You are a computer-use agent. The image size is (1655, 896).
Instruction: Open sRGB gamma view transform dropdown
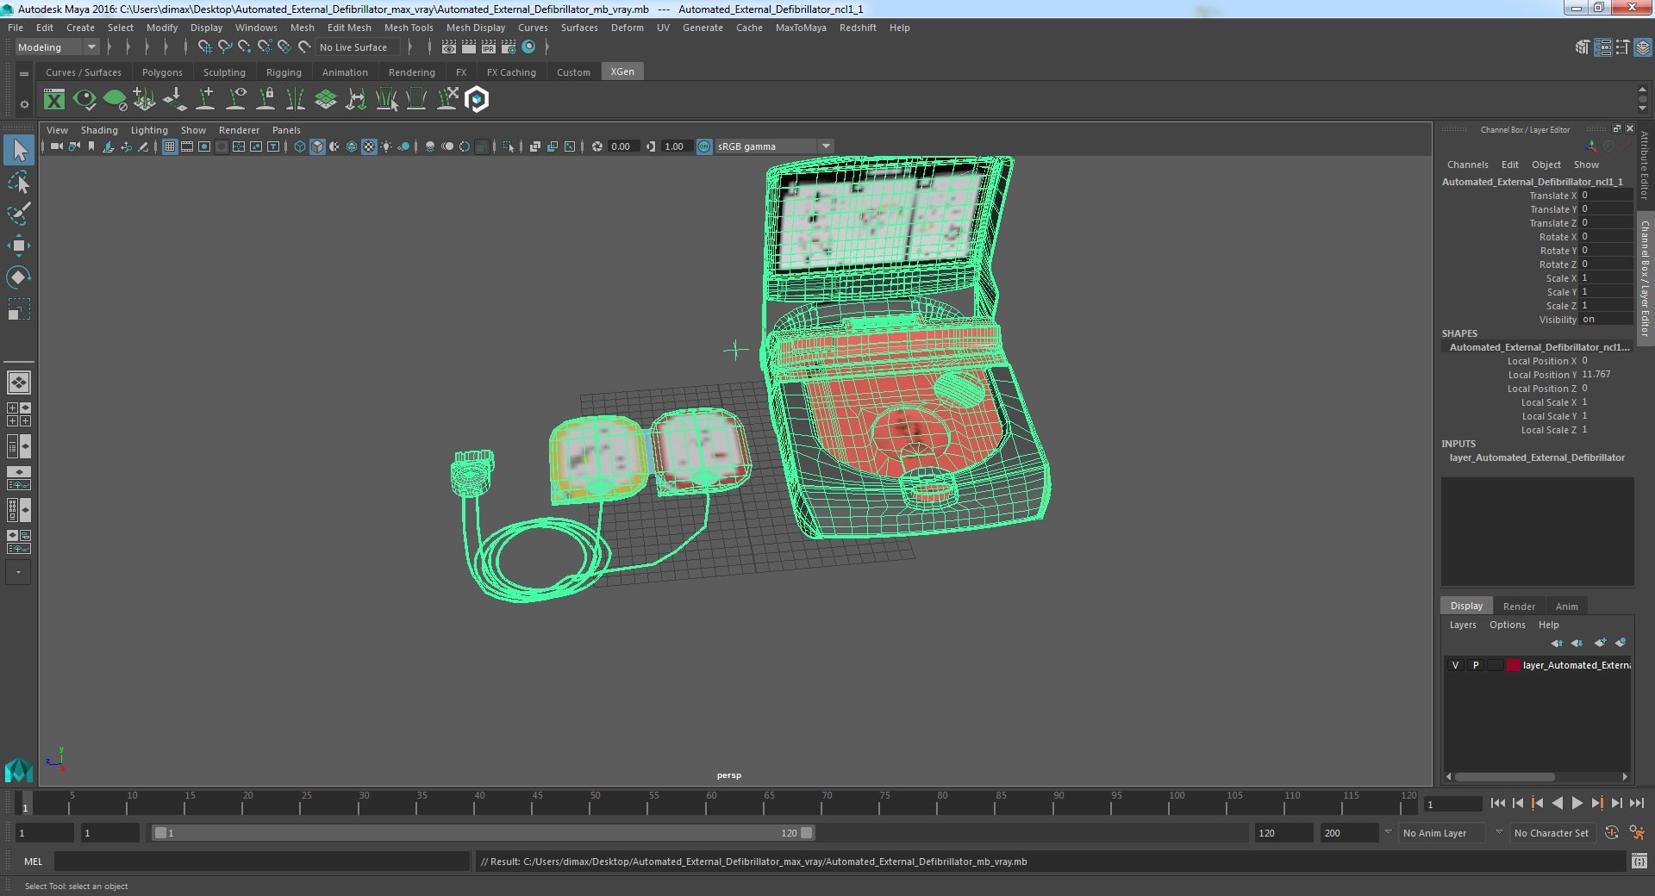tap(774, 146)
